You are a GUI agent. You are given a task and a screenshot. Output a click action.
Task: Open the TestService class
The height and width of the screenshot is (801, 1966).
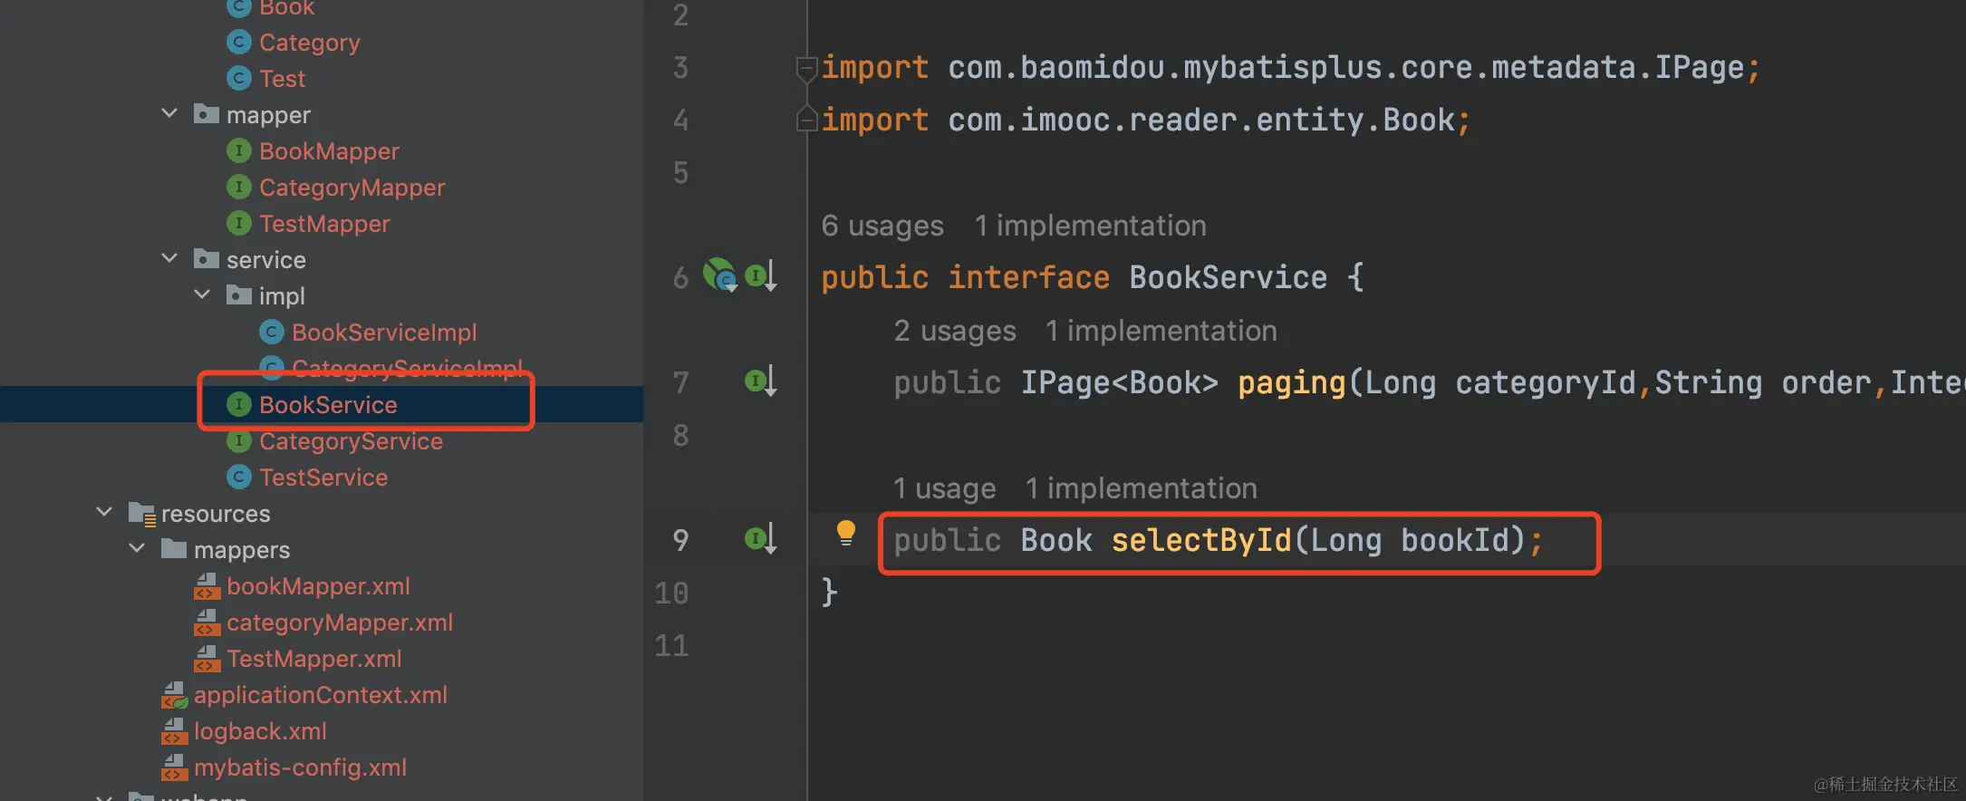click(323, 478)
